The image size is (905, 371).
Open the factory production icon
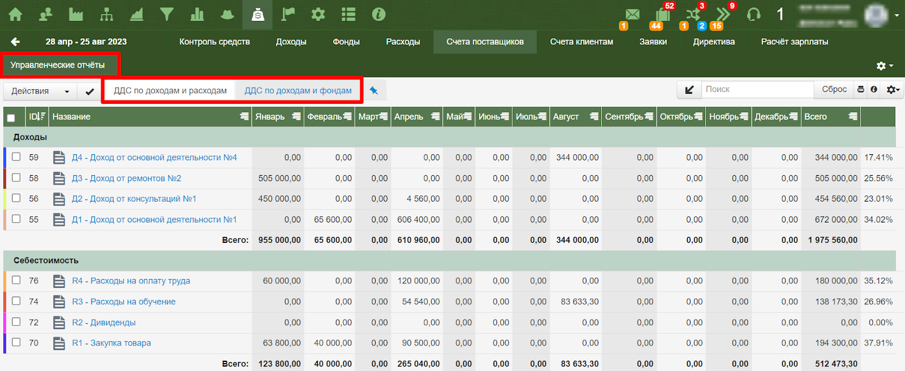(76, 14)
